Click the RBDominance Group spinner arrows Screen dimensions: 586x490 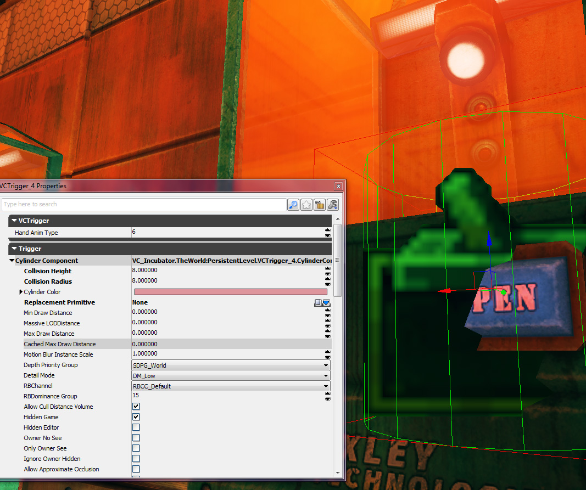328,396
